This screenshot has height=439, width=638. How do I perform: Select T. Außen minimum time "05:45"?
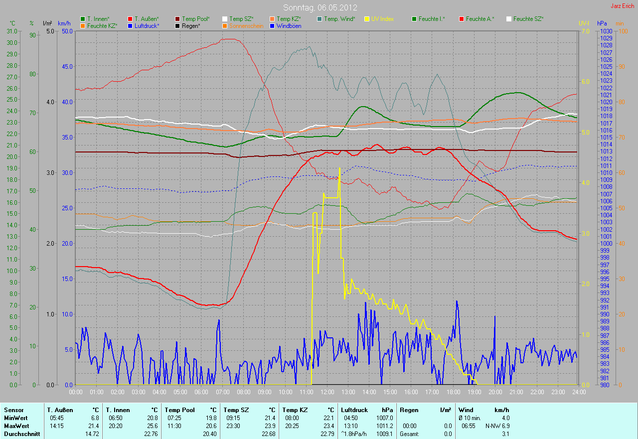57,418
